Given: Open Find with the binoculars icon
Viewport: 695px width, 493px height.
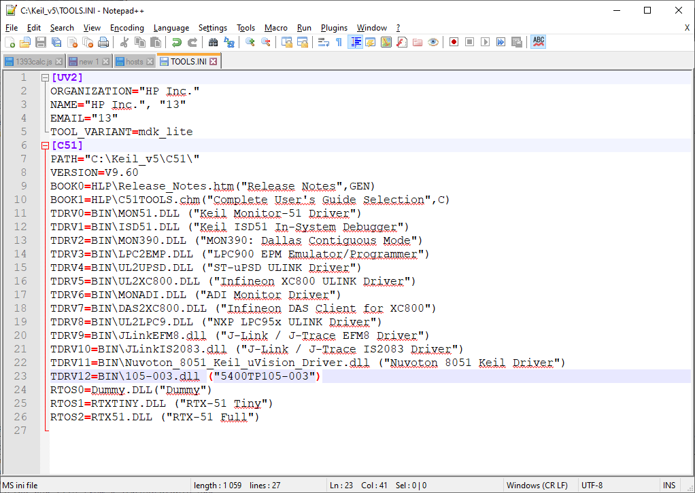Looking at the screenshot, I should click(x=213, y=42).
